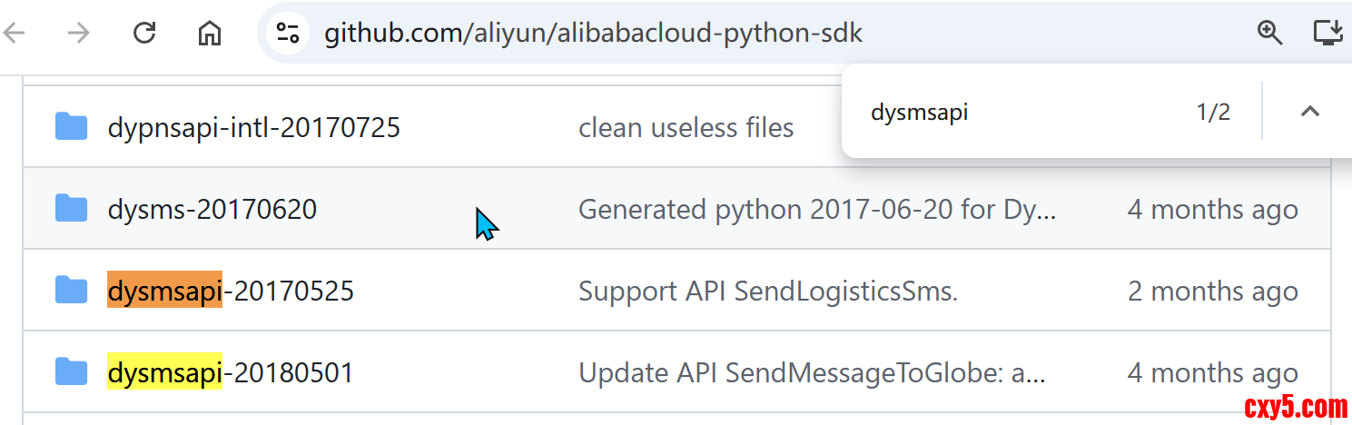Open site information icon in address bar
This screenshot has width=1352, height=425.
[288, 34]
